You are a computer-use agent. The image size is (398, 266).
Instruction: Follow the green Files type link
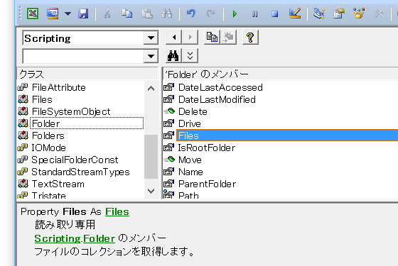[117, 212]
